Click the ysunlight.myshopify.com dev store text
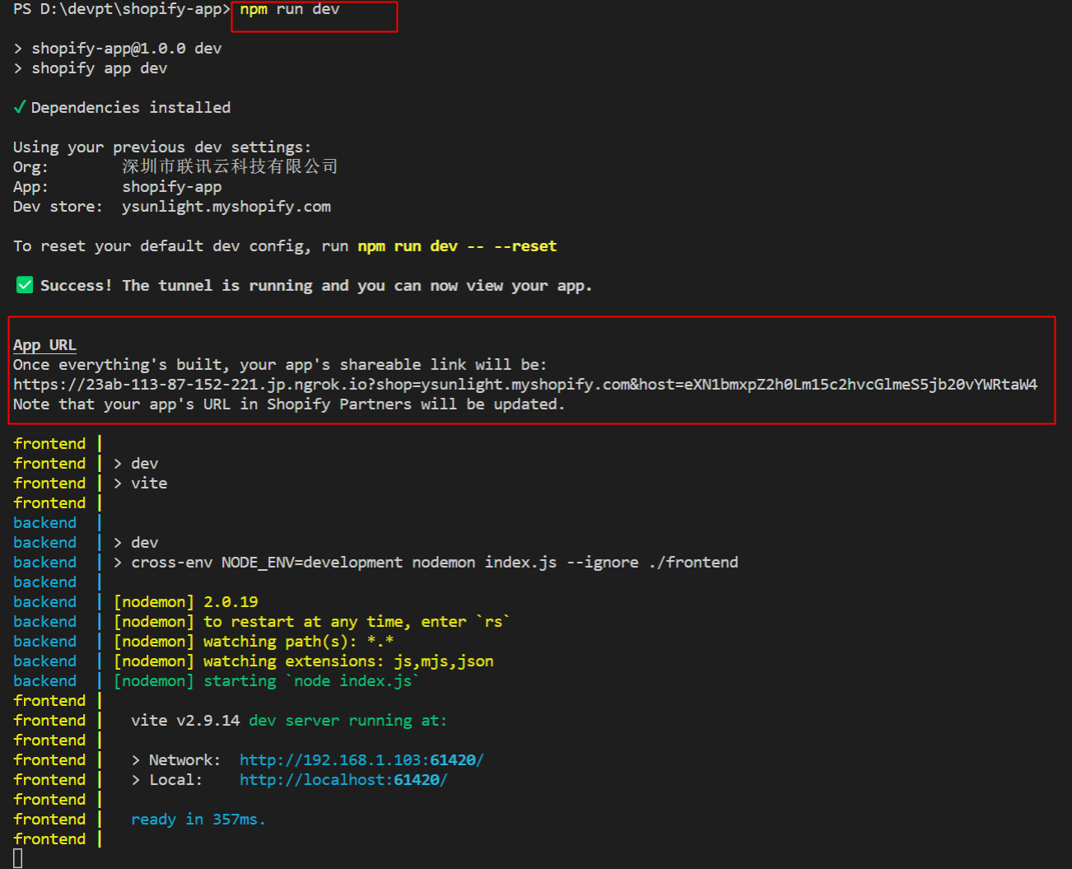This screenshot has width=1072, height=869. (226, 207)
